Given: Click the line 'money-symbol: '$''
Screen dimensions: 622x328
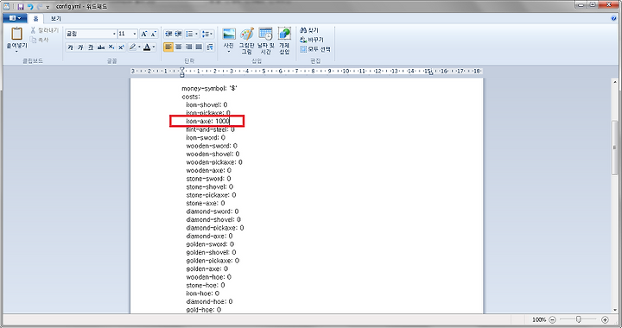Looking at the screenshot, I should pyautogui.click(x=209, y=88).
